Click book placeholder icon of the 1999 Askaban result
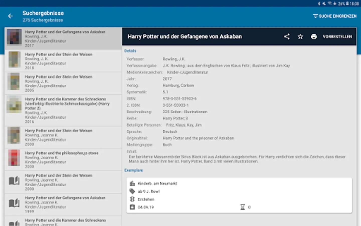This screenshot has width=361, height=226. [14, 203]
